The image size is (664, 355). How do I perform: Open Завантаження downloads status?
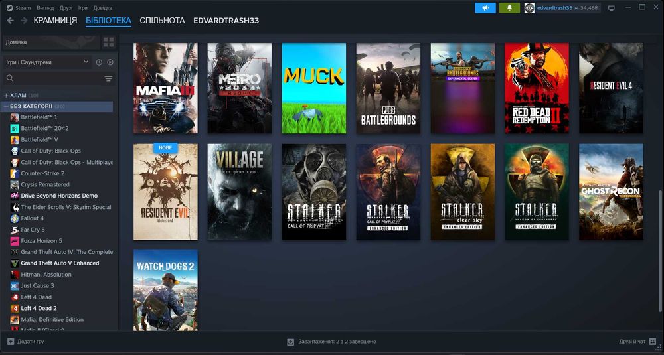click(x=331, y=342)
